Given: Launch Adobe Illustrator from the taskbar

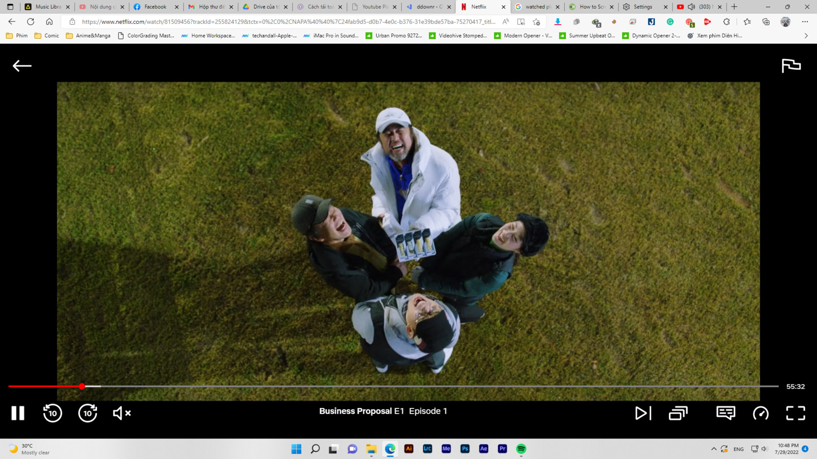Looking at the screenshot, I should [408, 449].
